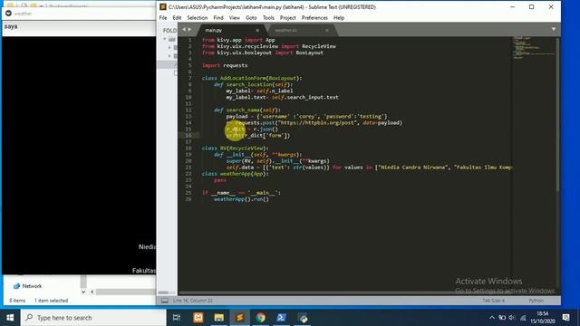The height and width of the screenshot is (326, 580).
Task: Click the network tray icon
Action: (523, 318)
